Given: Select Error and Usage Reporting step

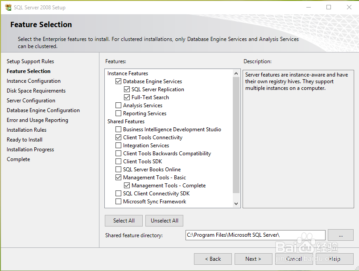Looking at the screenshot, I should (x=37, y=120).
